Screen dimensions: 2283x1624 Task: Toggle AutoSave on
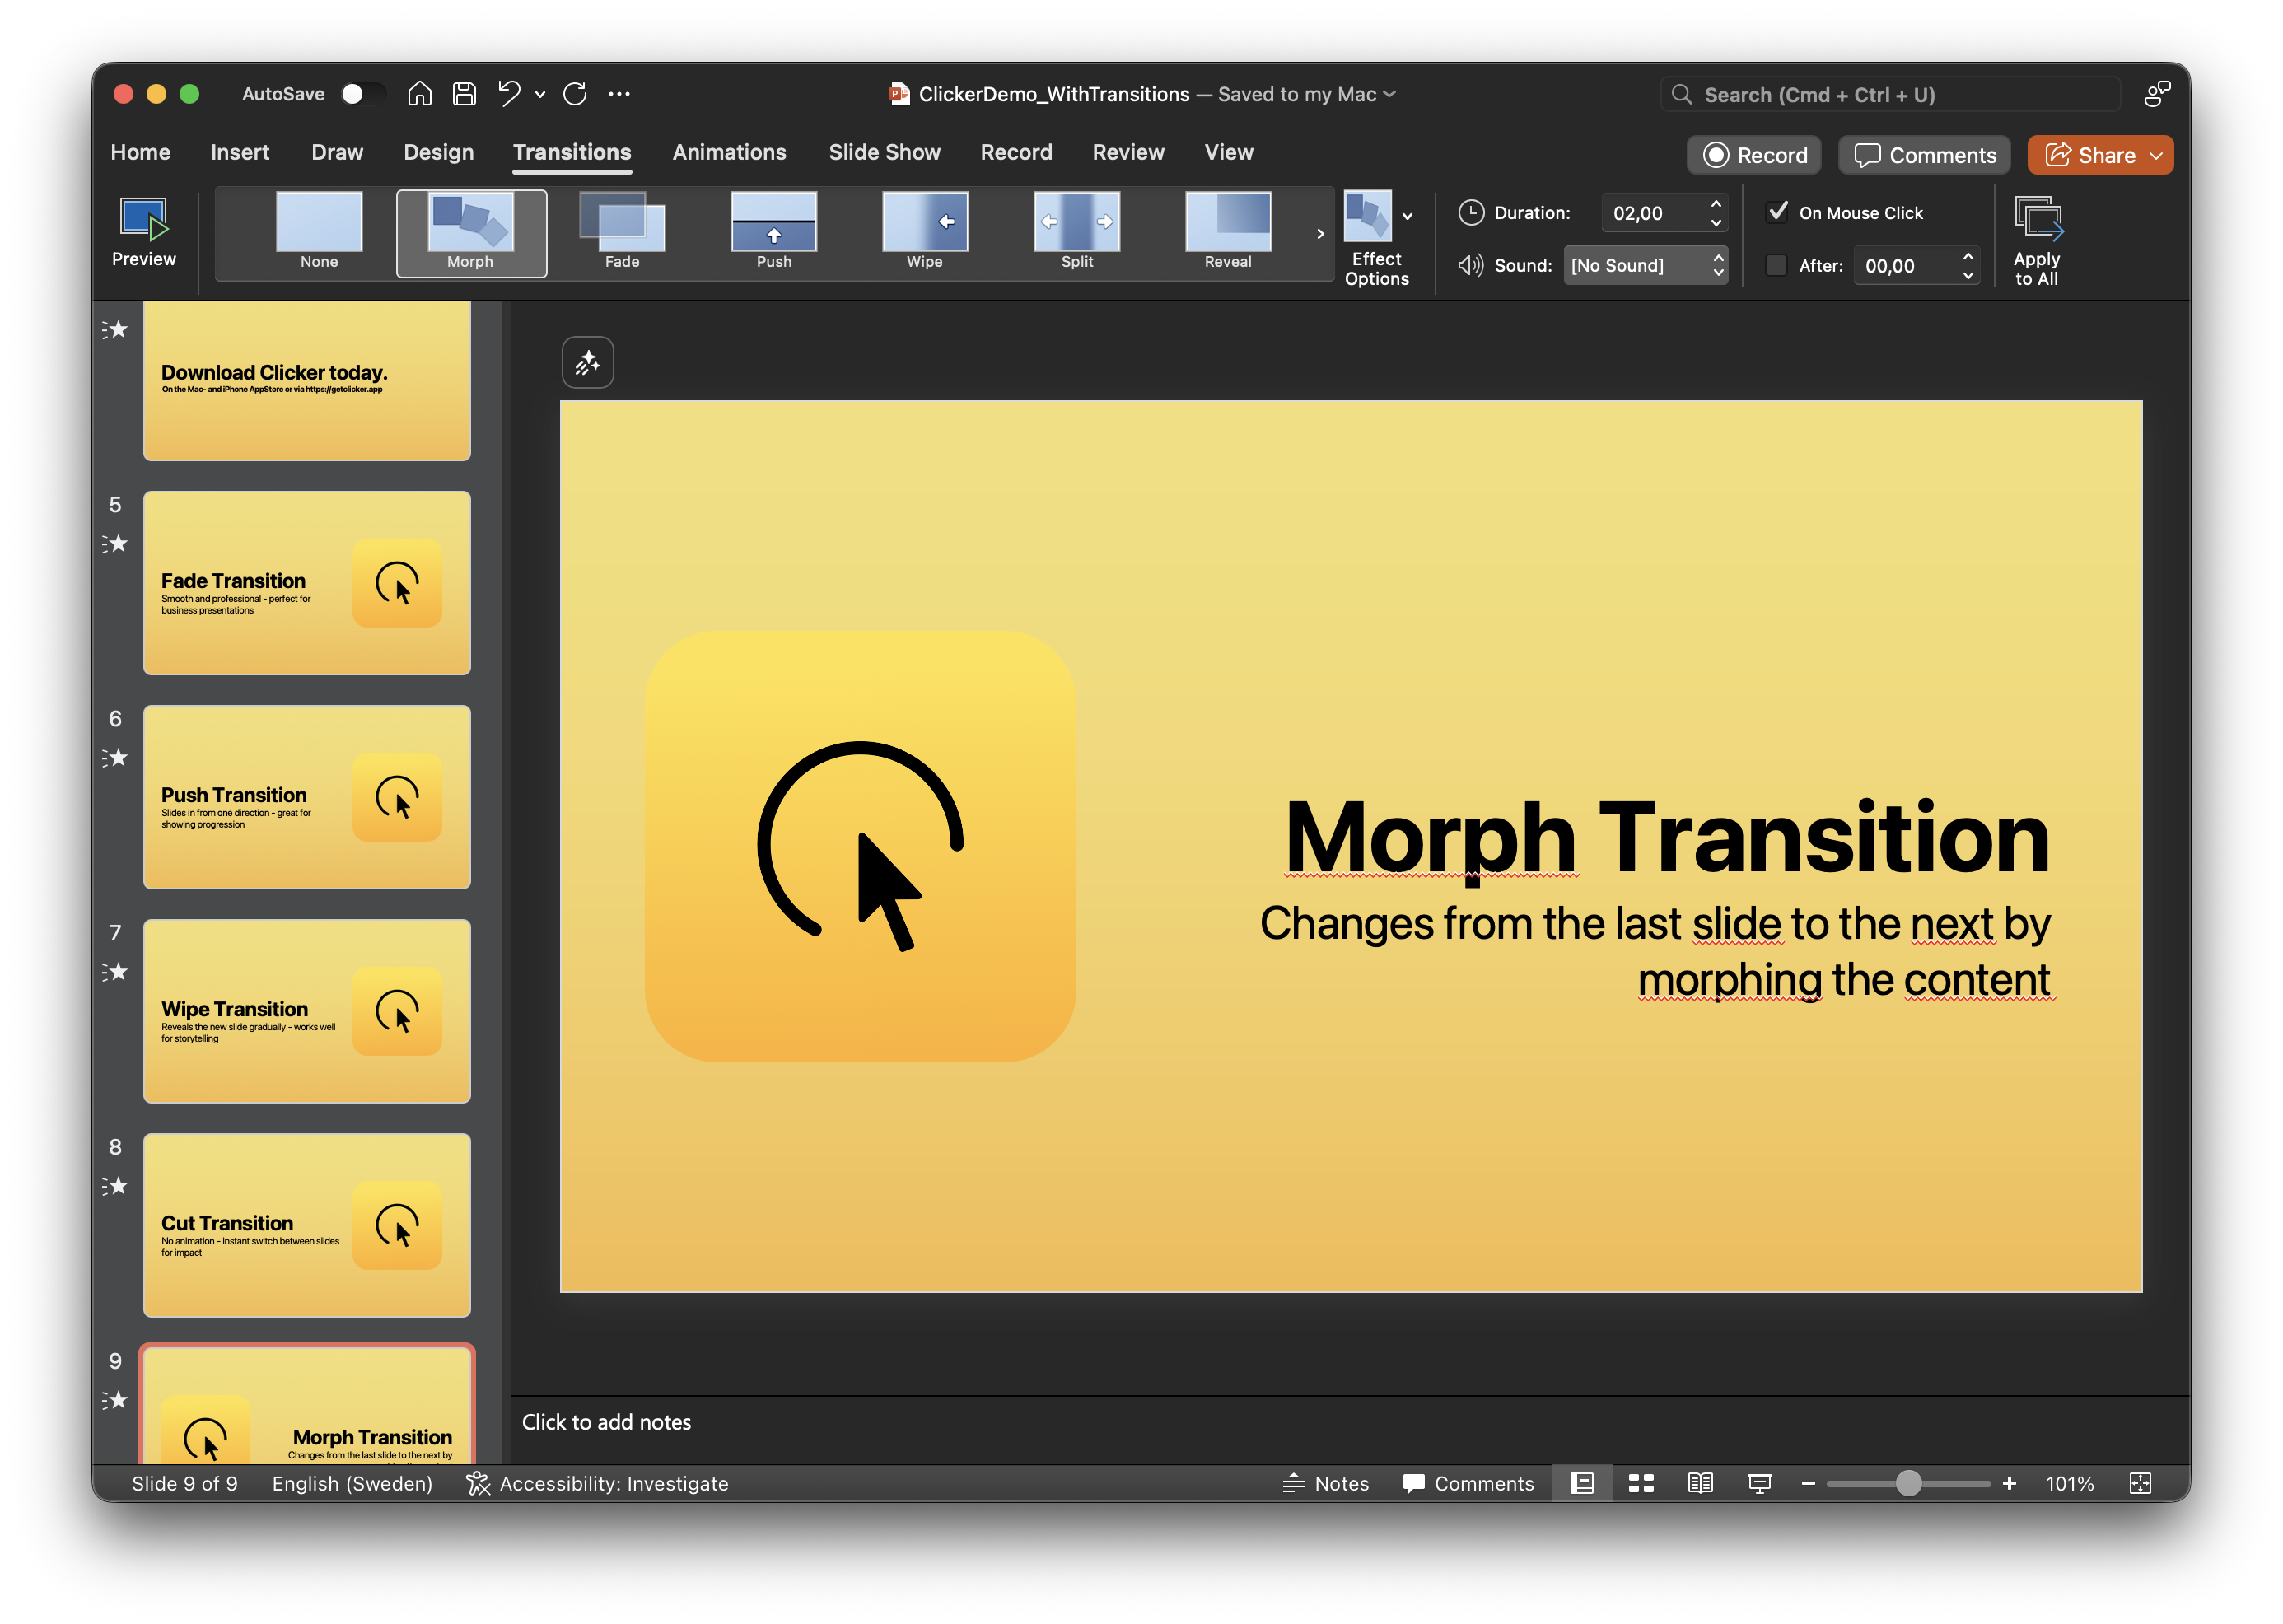tap(363, 93)
